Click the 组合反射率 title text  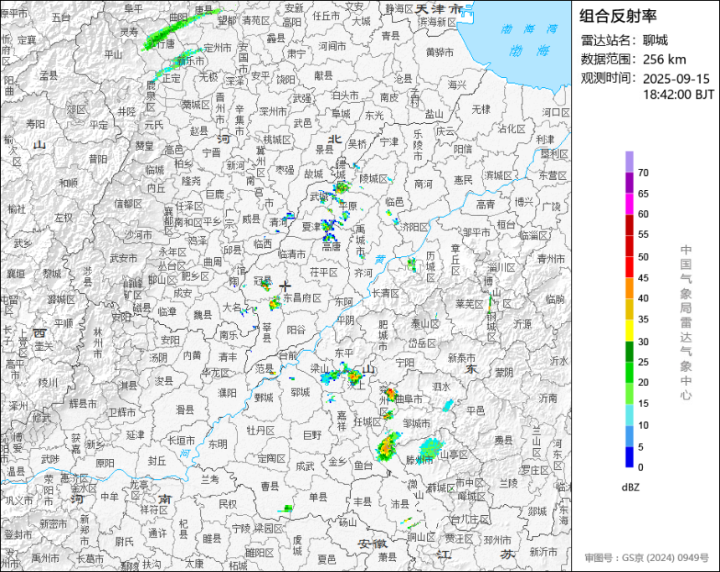coord(618,16)
